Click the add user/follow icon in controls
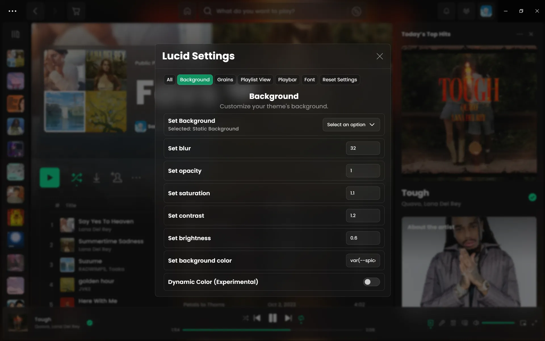The height and width of the screenshot is (341, 545). pos(117,178)
